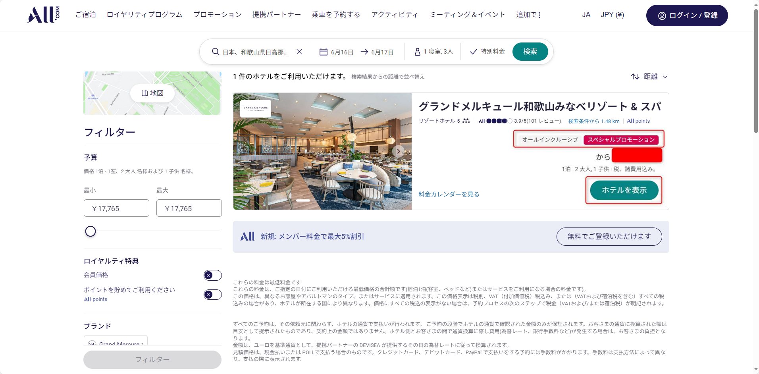Click the budget slider handle
Image resolution: width=759 pixels, height=374 pixels.
(91, 231)
